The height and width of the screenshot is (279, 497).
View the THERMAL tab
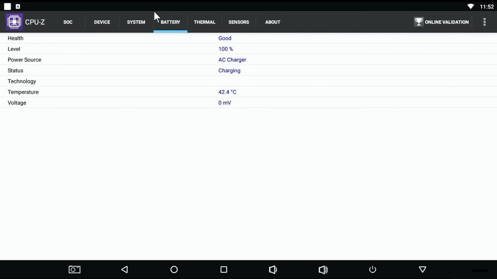click(x=204, y=22)
